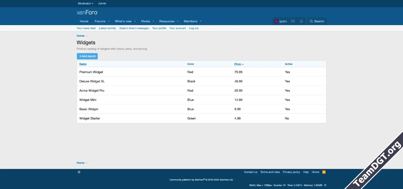Expand the What's new dropdown arrow
The image size is (403, 189).
(135, 21)
